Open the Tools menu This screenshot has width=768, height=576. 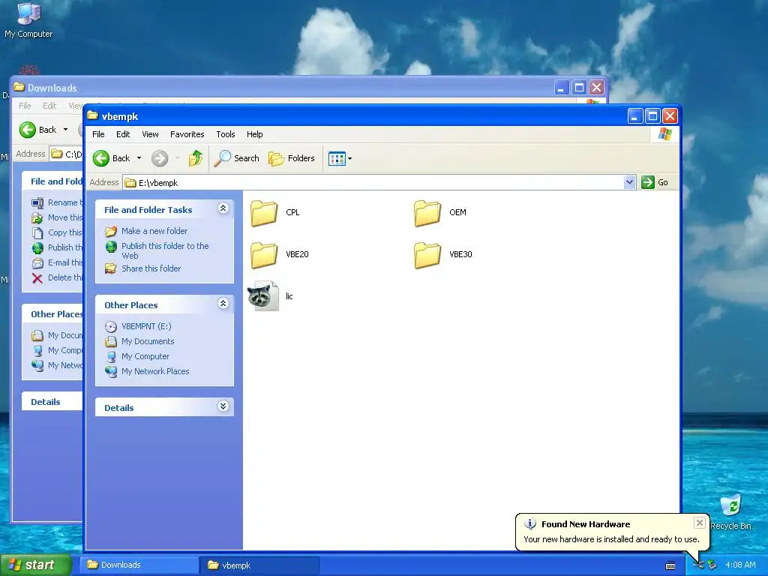[226, 134]
